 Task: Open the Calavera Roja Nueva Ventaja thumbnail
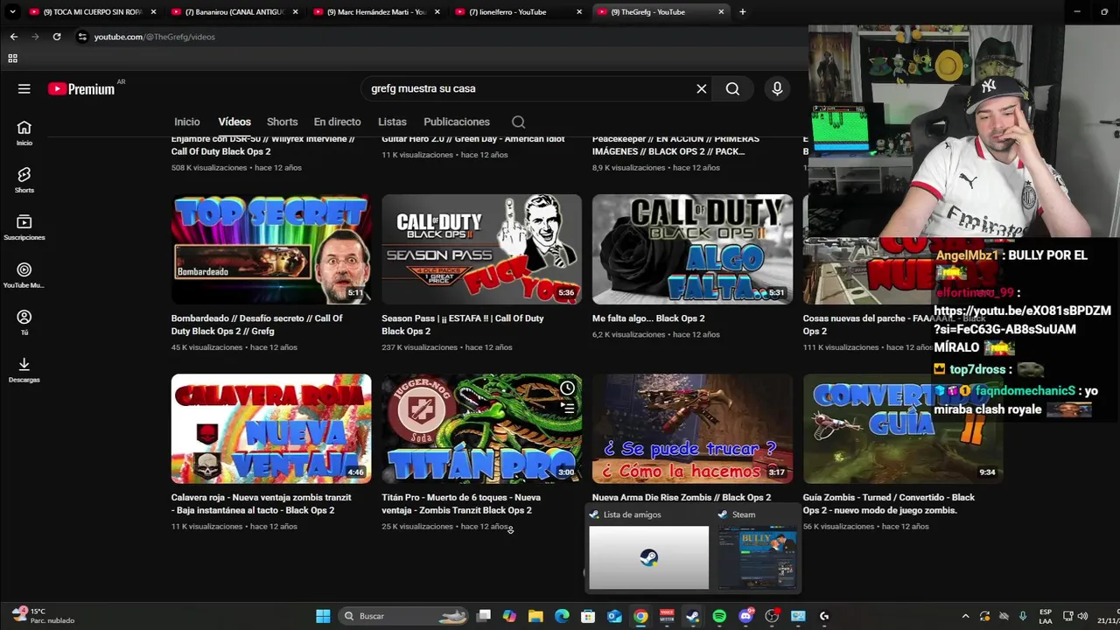271,429
